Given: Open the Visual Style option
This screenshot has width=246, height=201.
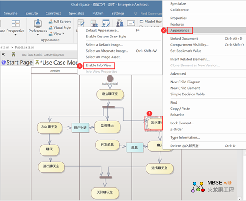Looking at the screenshot, I should (x=60, y=28).
